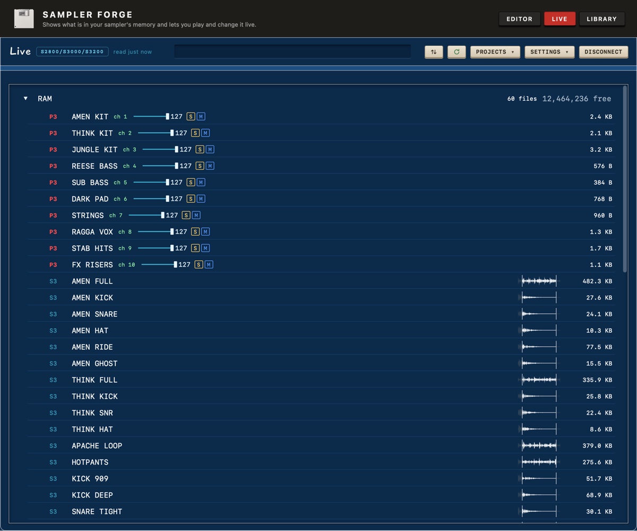The width and height of the screenshot is (637, 531).
Task: Select the SNARE TIGHT sample name
Action: (x=97, y=511)
